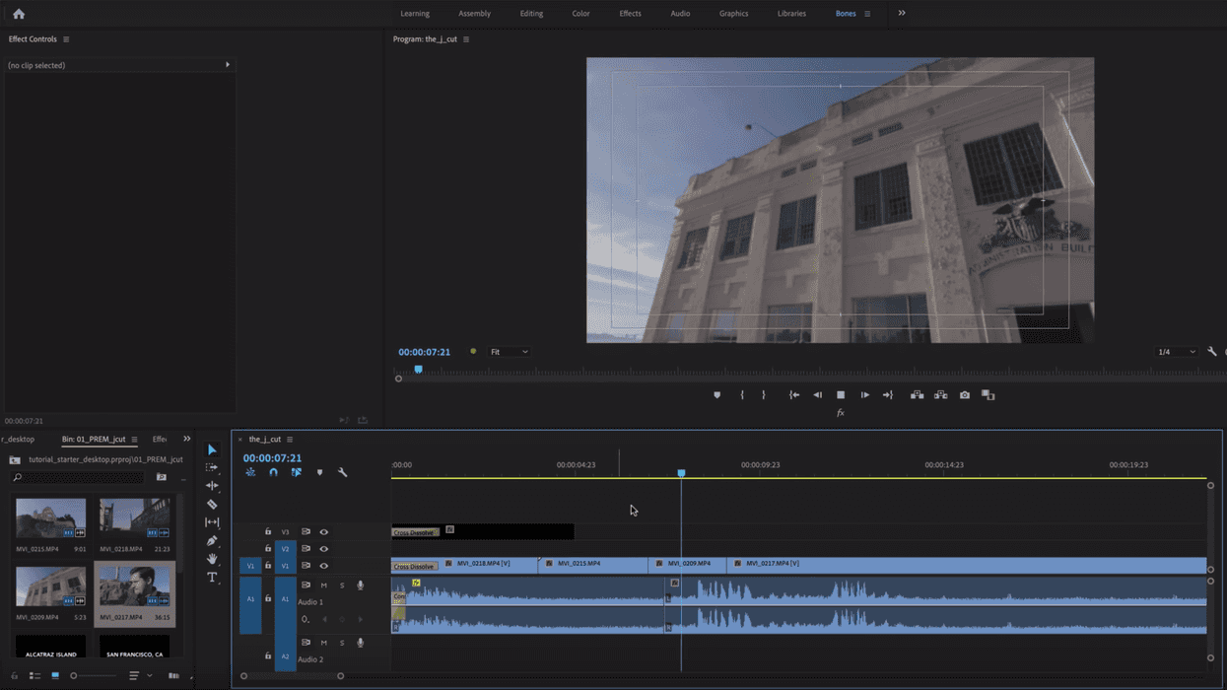Open the Bones workspace menu
Image resolution: width=1227 pixels, height=690 pixels.
[x=867, y=14]
